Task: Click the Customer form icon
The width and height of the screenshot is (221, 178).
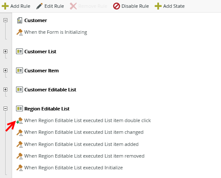Action: pyautogui.click(x=19, y=20)
